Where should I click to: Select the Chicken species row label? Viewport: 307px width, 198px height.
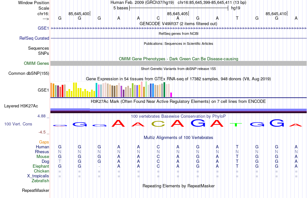click(x=41, y=171)
